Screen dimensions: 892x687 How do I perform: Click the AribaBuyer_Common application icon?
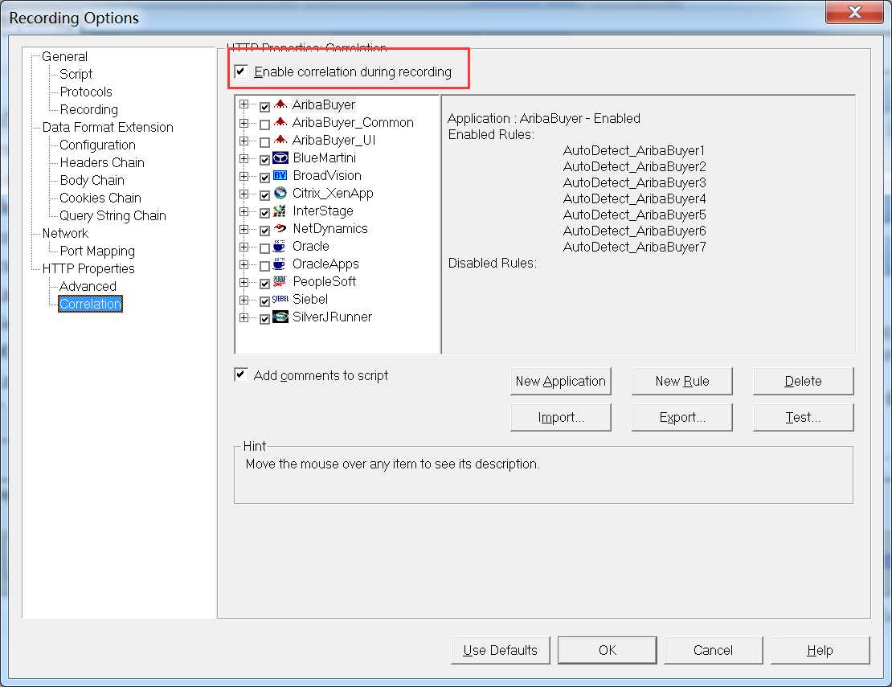click(x=280, y=122)
